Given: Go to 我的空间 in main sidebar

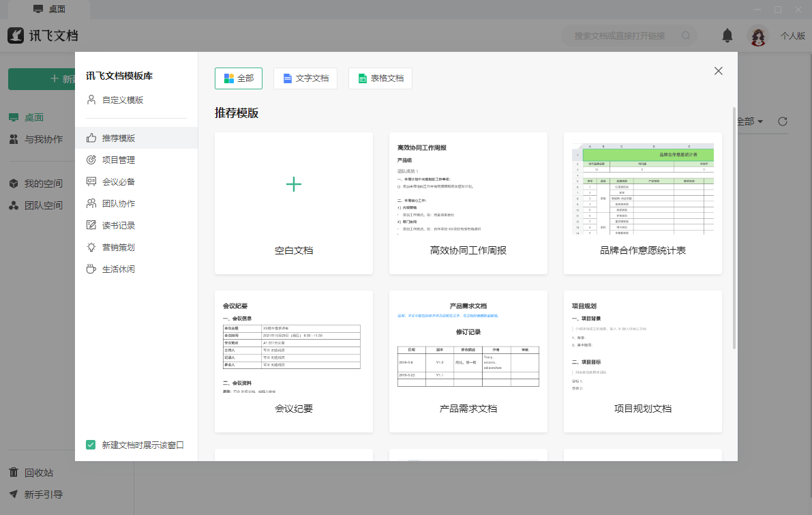Looking at the screenshot, I should point(44,183).
